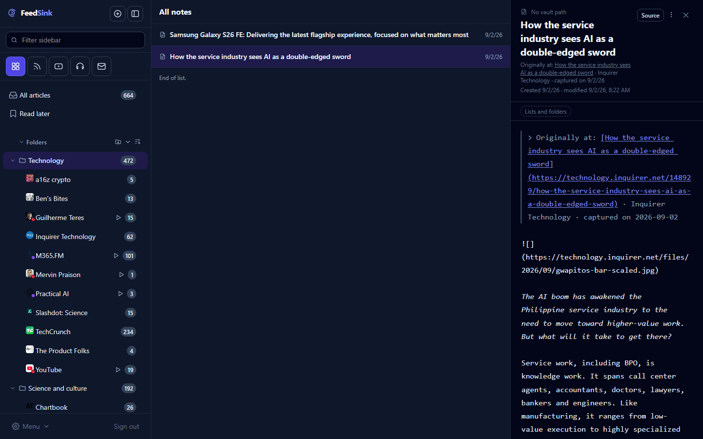Open the folder options chevron in Folders header

[x=128, y=142]
